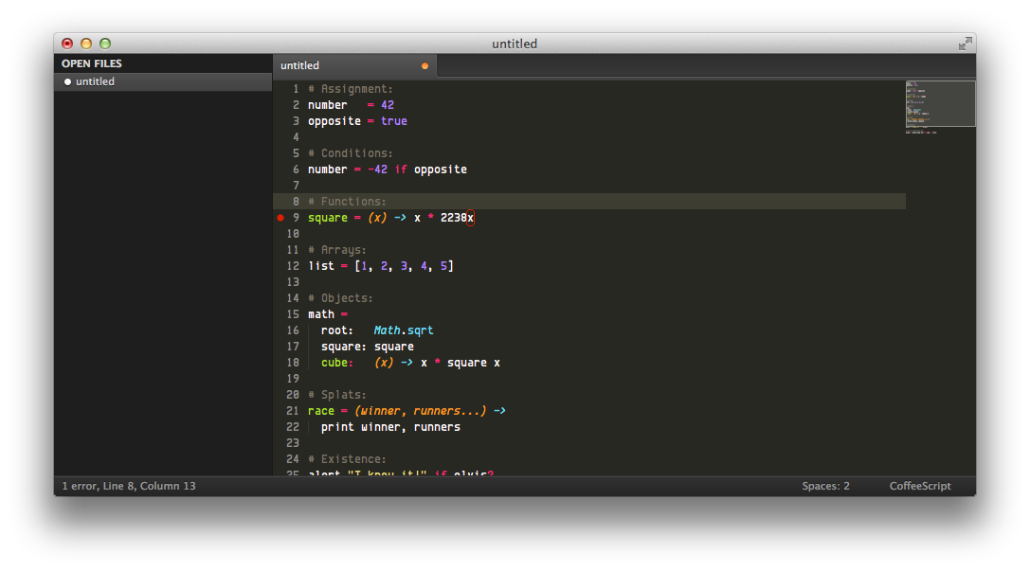Click the orange unsaved-changes dot on the untitled tab
Viewport: 1030px width, 571px height.
click(425, 66)
